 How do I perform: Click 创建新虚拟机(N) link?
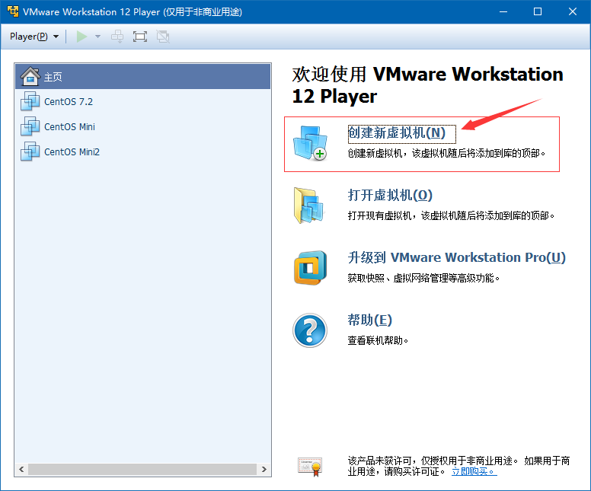tap(397, 132)
